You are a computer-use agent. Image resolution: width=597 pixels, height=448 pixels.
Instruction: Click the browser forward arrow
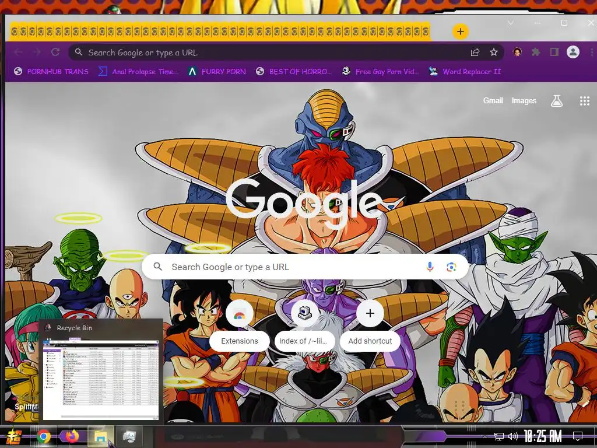(x=37, y=52)
